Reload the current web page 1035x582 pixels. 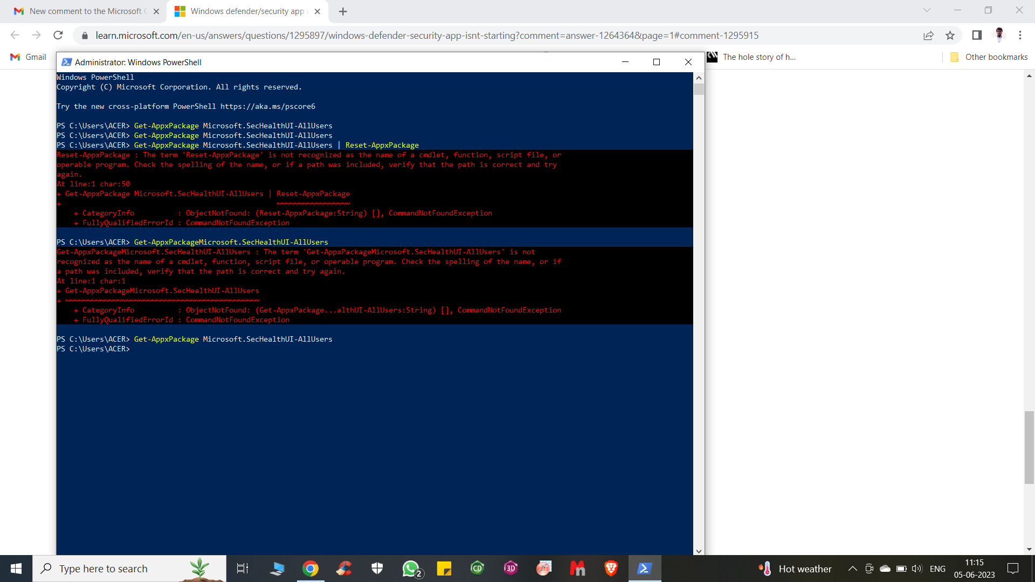pyautogui.click(x=58, y=35)
